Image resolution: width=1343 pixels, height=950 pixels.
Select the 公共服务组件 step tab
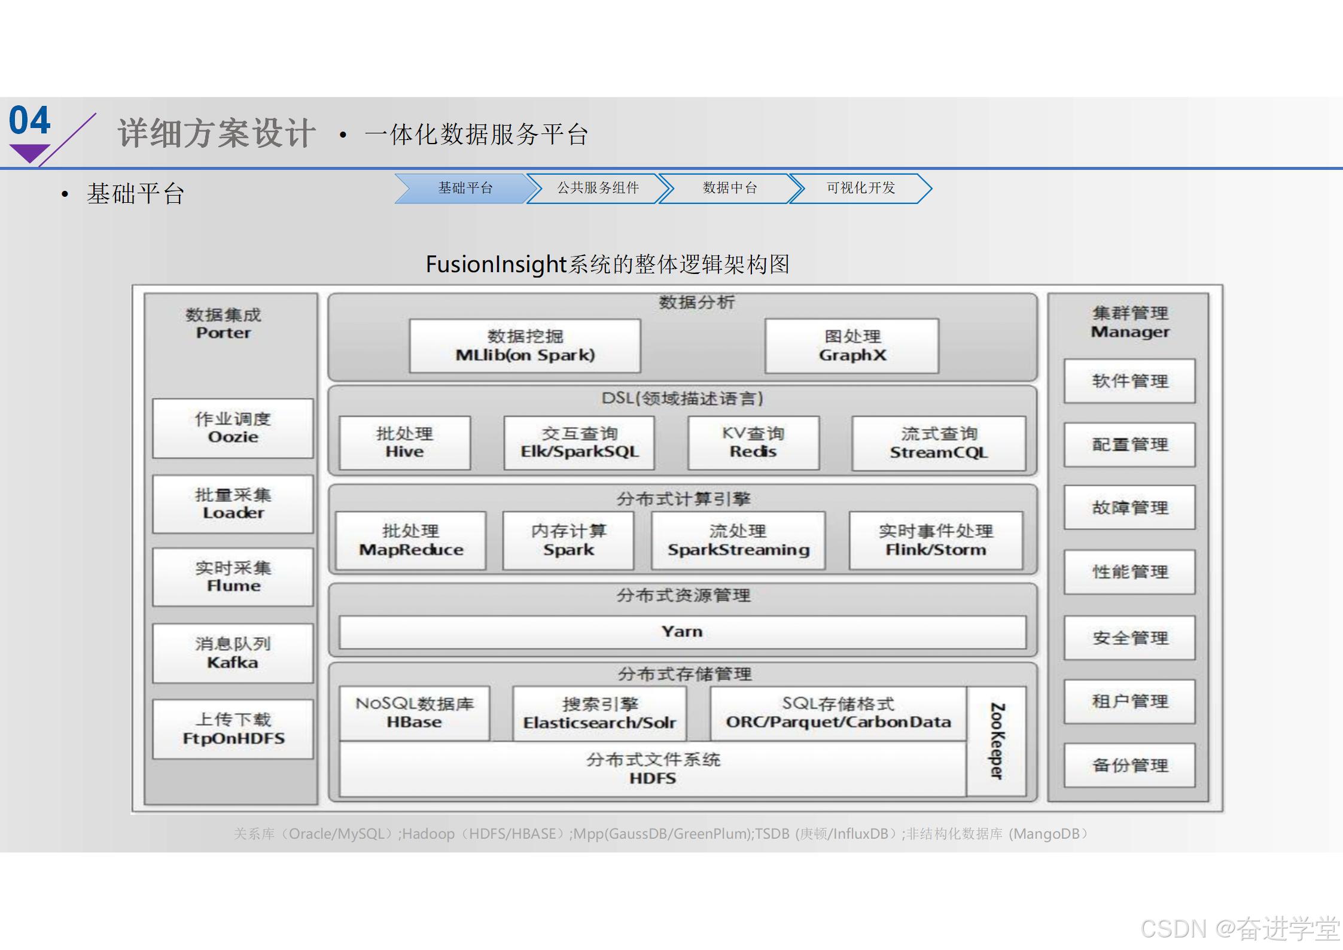tap(598, 188)
